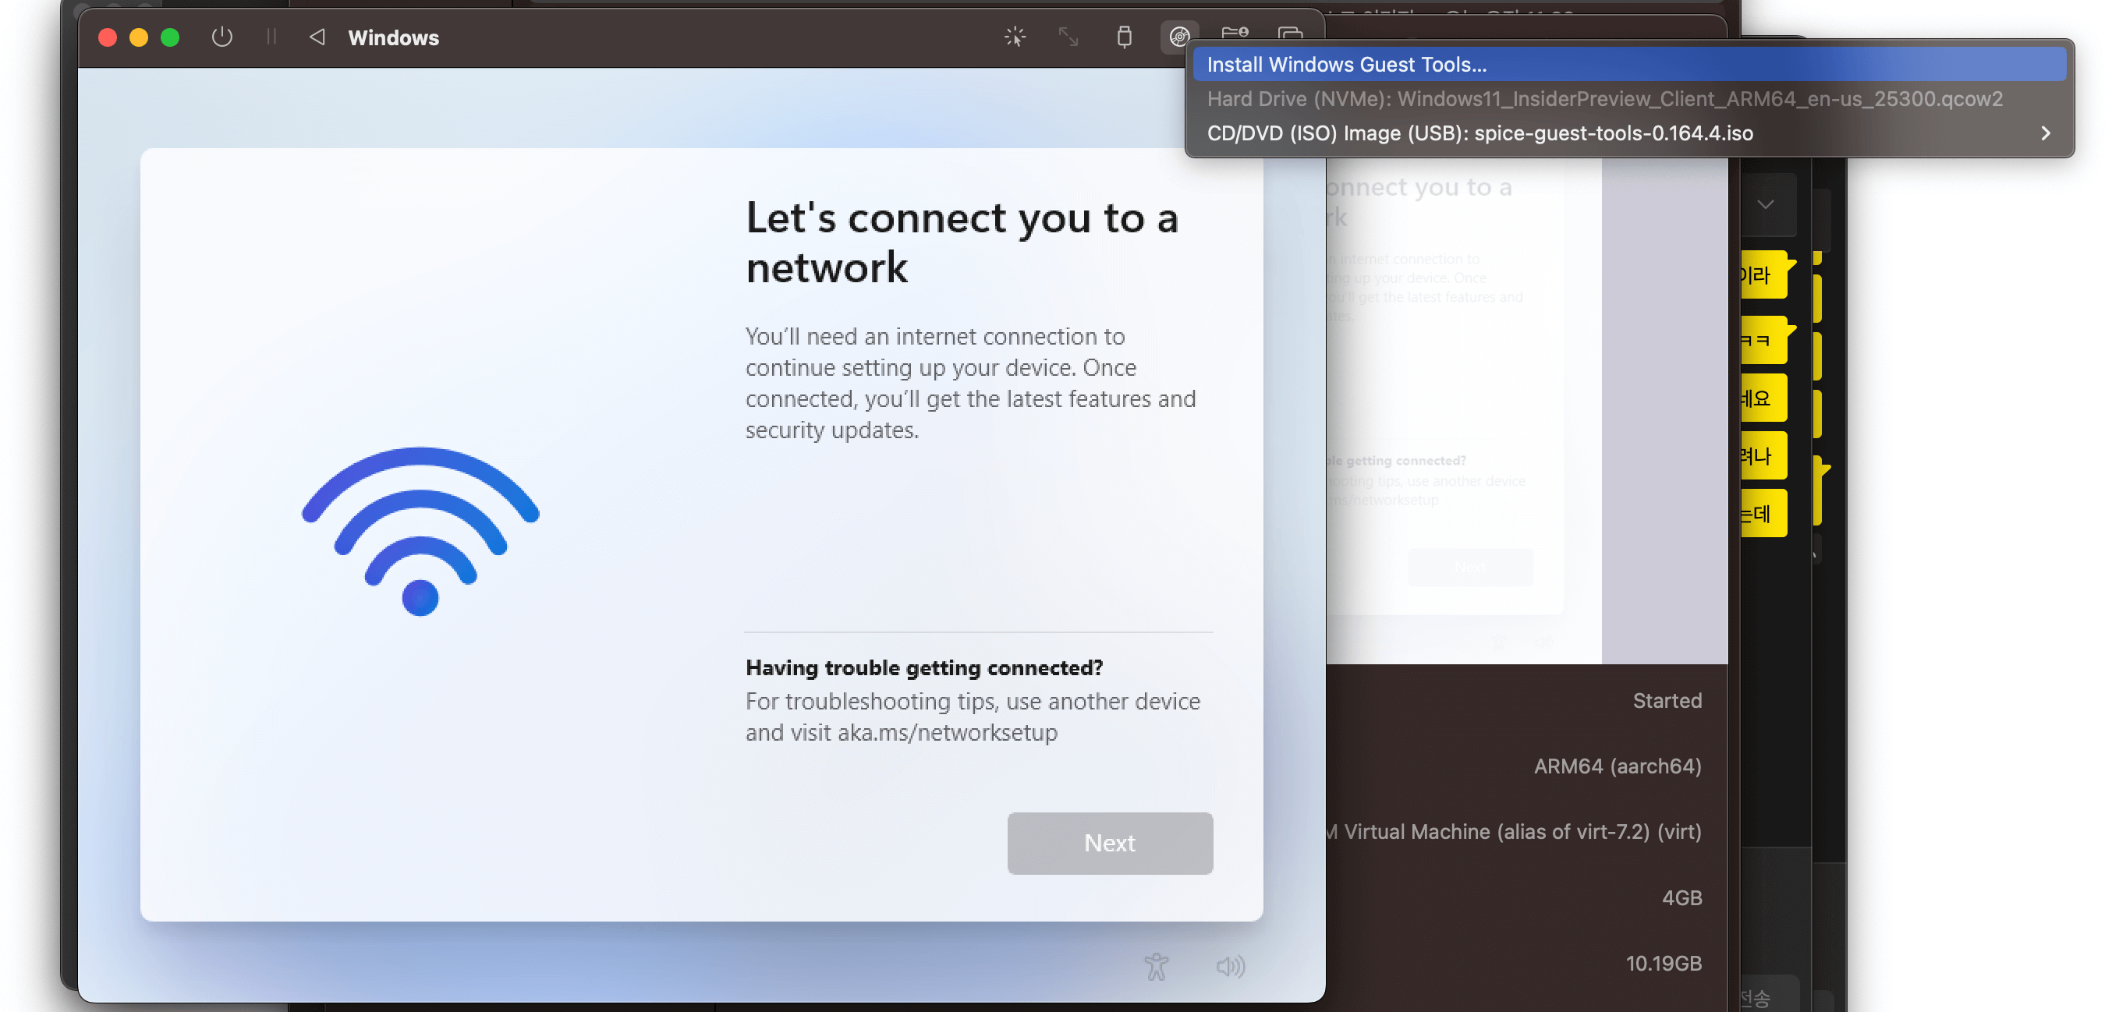The height and width of the screenshot is (1012, 2112).
Task: Click the restart (back triangle) toolbar icon
Action: [x=317, y=37]
